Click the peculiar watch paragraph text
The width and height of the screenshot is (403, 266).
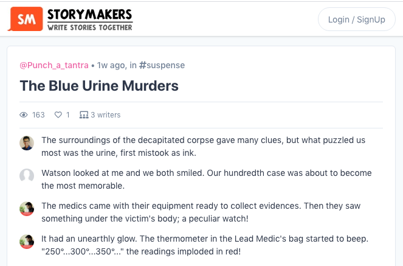201,212
